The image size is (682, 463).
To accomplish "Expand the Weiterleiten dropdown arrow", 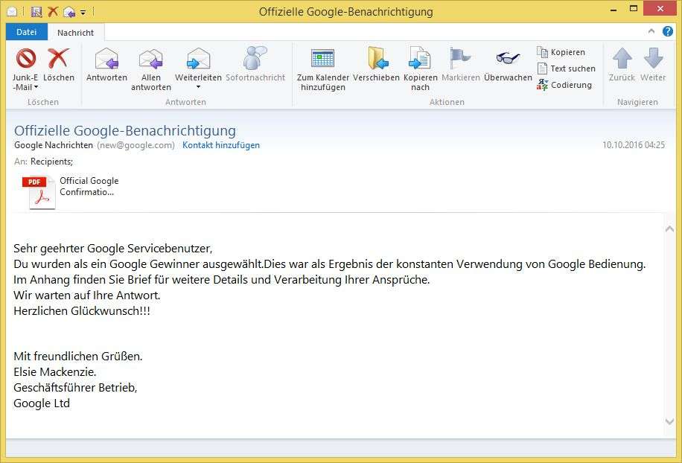I will pos(198,87).
